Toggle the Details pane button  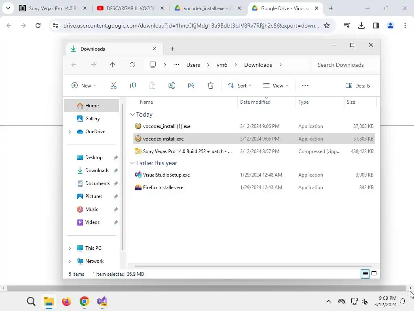358,85
